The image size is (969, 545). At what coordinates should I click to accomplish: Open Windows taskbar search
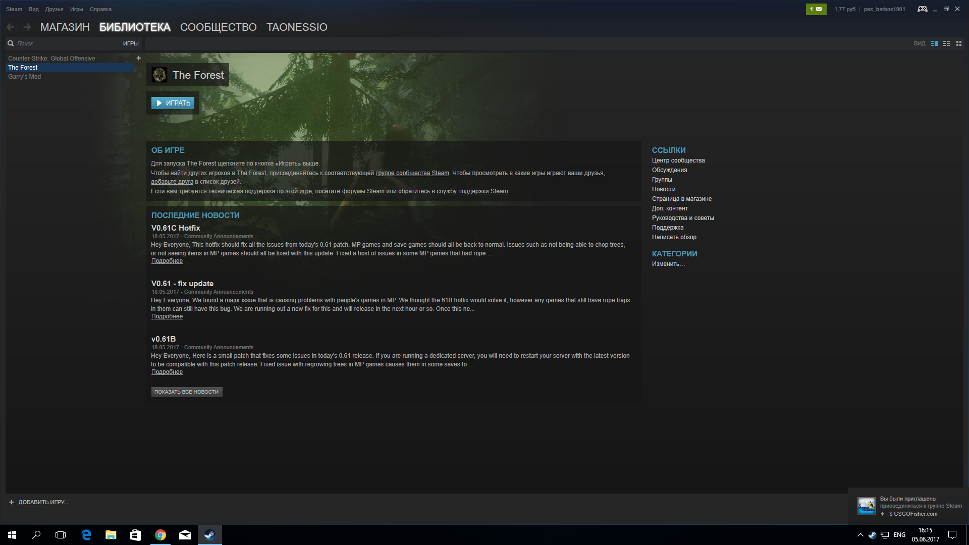click(36, 535)
